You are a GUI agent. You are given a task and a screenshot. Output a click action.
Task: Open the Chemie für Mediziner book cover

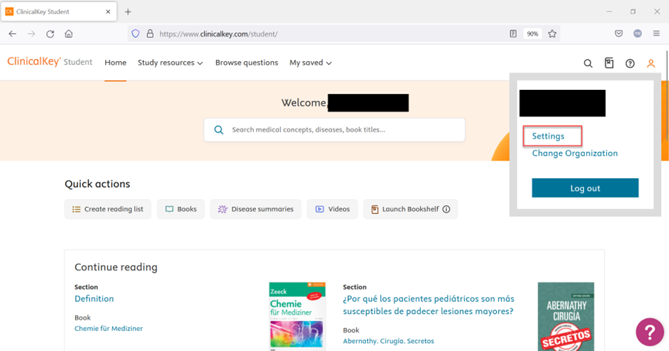point(297,315)
